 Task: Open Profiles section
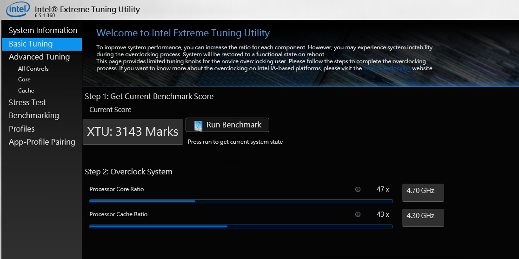point(21,129)
